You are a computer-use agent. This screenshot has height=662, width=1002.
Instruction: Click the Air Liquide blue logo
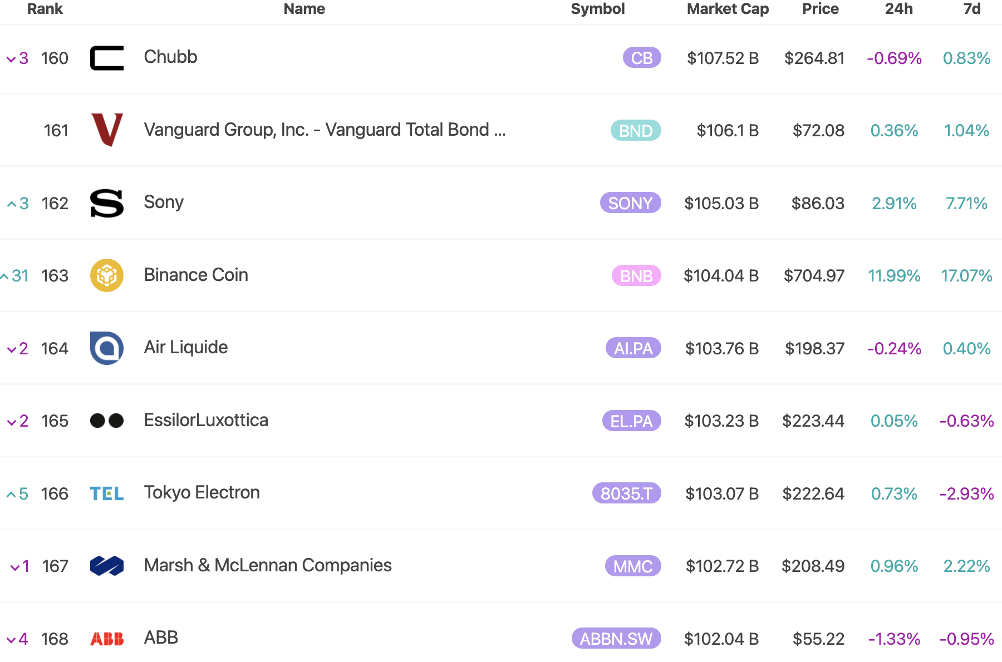tap(107, 348)
